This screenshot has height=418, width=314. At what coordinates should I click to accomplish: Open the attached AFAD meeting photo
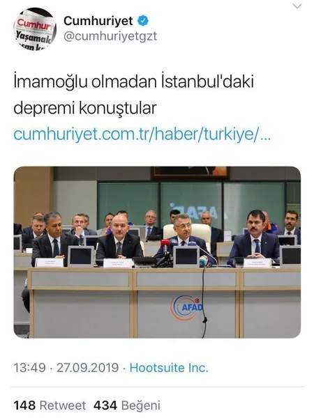tap(157, 252)
